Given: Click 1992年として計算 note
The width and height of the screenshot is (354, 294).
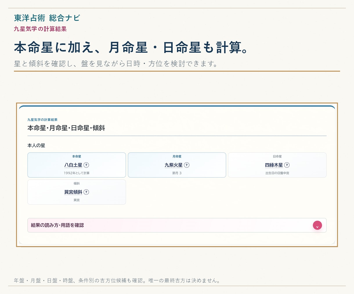Looking at the screenshot, I should [x=77, y=173].
